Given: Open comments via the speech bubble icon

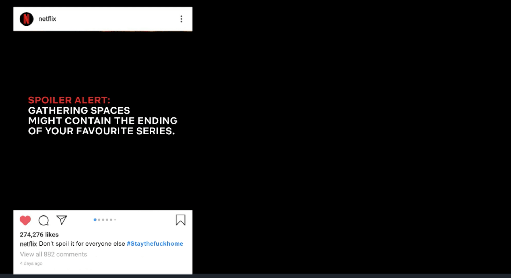Looking at the screenshot, I should [x=44, y=220].
